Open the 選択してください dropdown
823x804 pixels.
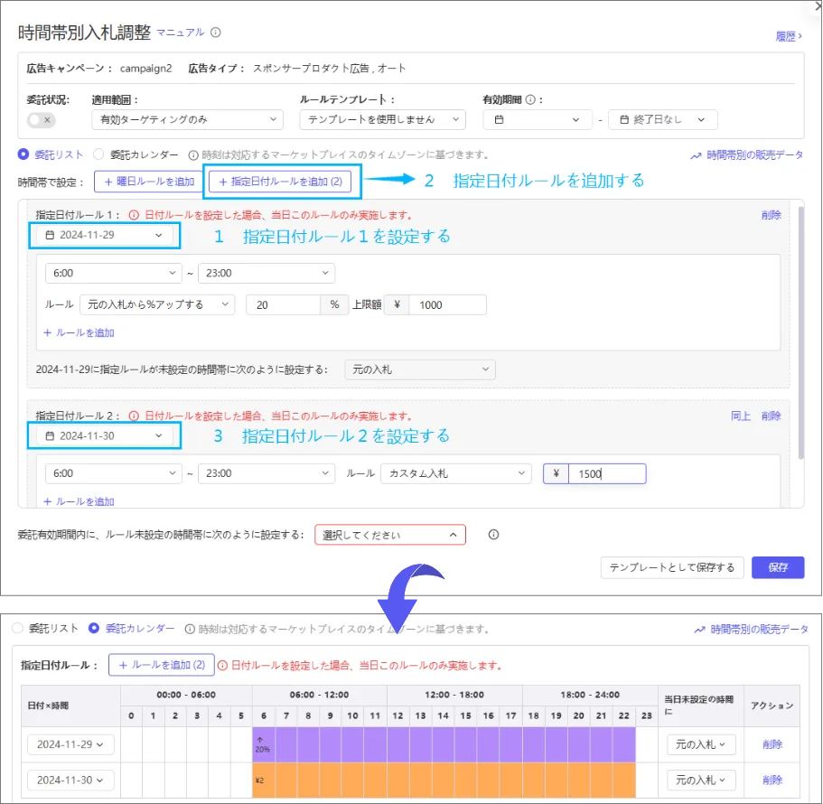click(390, 535)
